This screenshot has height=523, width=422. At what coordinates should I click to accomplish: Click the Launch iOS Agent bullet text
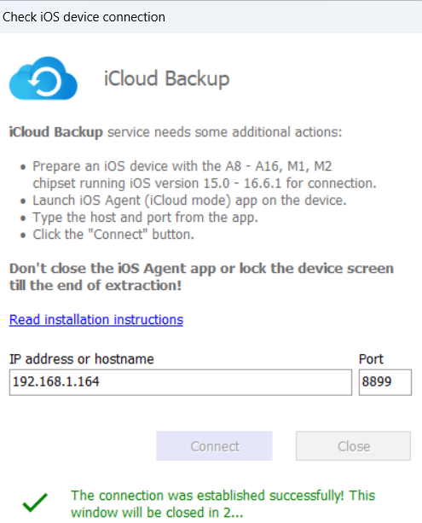(x=189, y=200)
